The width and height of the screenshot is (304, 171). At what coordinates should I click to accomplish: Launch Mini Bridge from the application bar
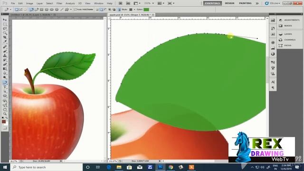coord(128,3)
